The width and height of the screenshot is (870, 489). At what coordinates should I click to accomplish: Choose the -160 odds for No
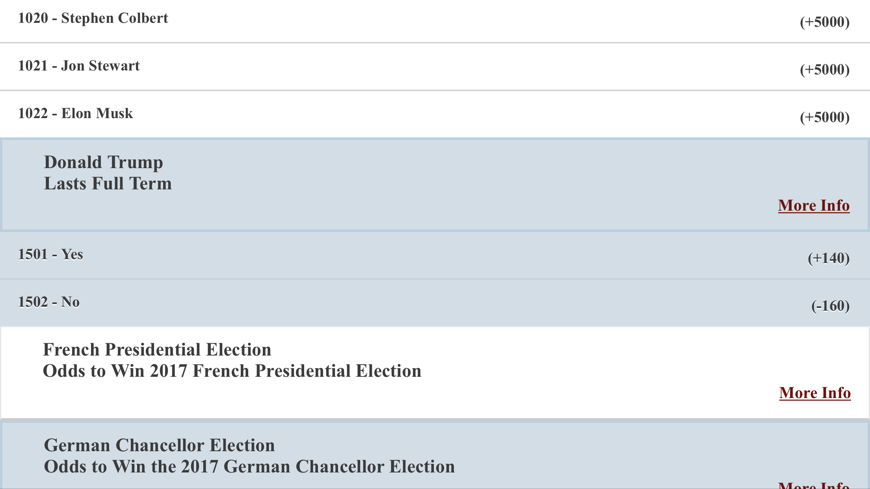830,306
